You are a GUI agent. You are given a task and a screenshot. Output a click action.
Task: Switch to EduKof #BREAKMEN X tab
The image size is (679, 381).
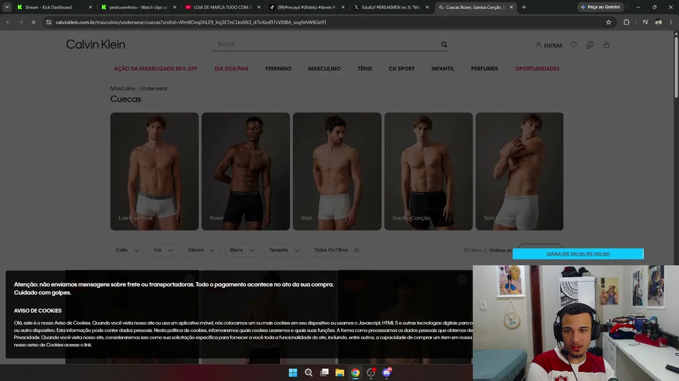[x=390, y=7]
